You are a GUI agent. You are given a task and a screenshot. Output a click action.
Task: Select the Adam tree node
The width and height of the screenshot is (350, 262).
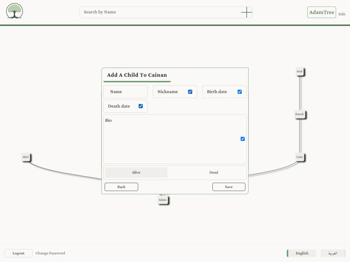pos(163,200)
